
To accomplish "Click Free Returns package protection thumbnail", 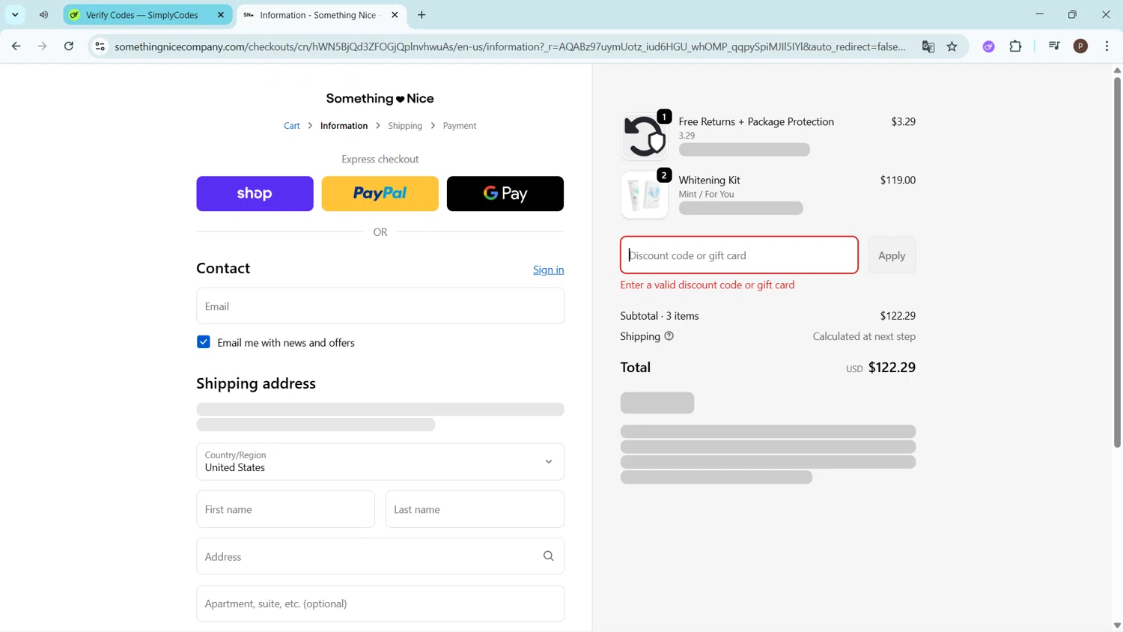I will coord(644,136).
